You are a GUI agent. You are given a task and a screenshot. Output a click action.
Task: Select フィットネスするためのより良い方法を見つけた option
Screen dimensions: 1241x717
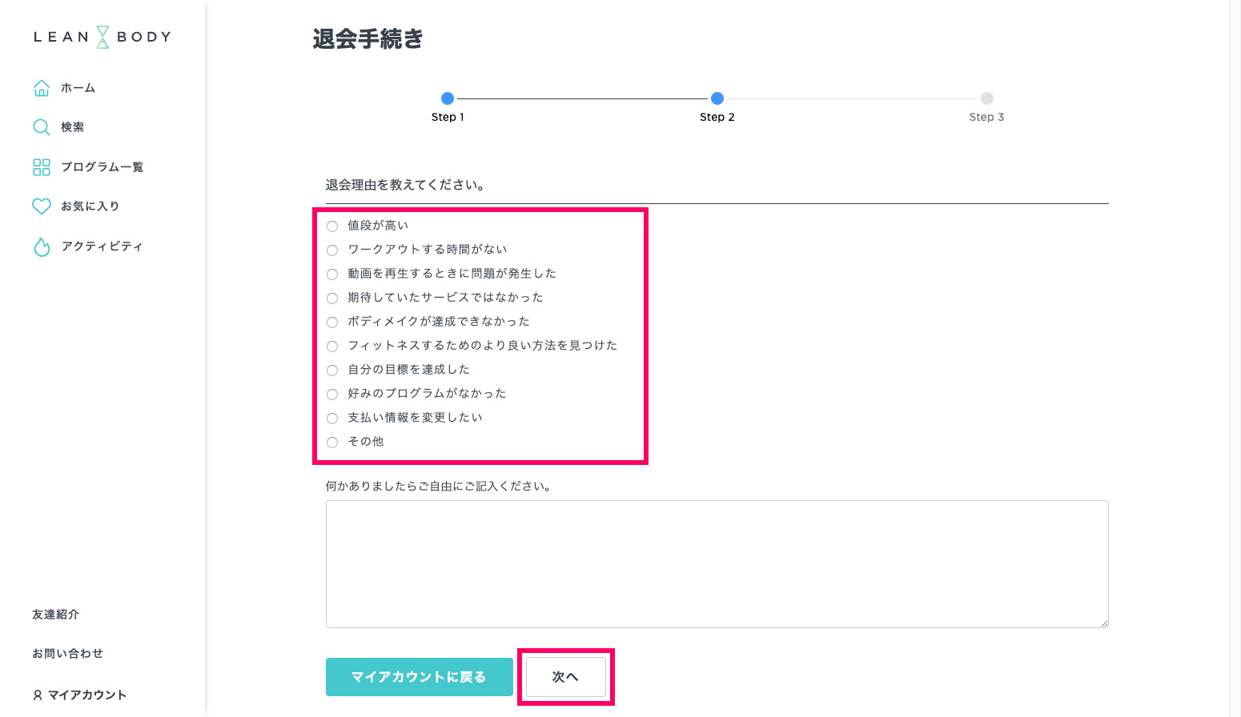332,346
